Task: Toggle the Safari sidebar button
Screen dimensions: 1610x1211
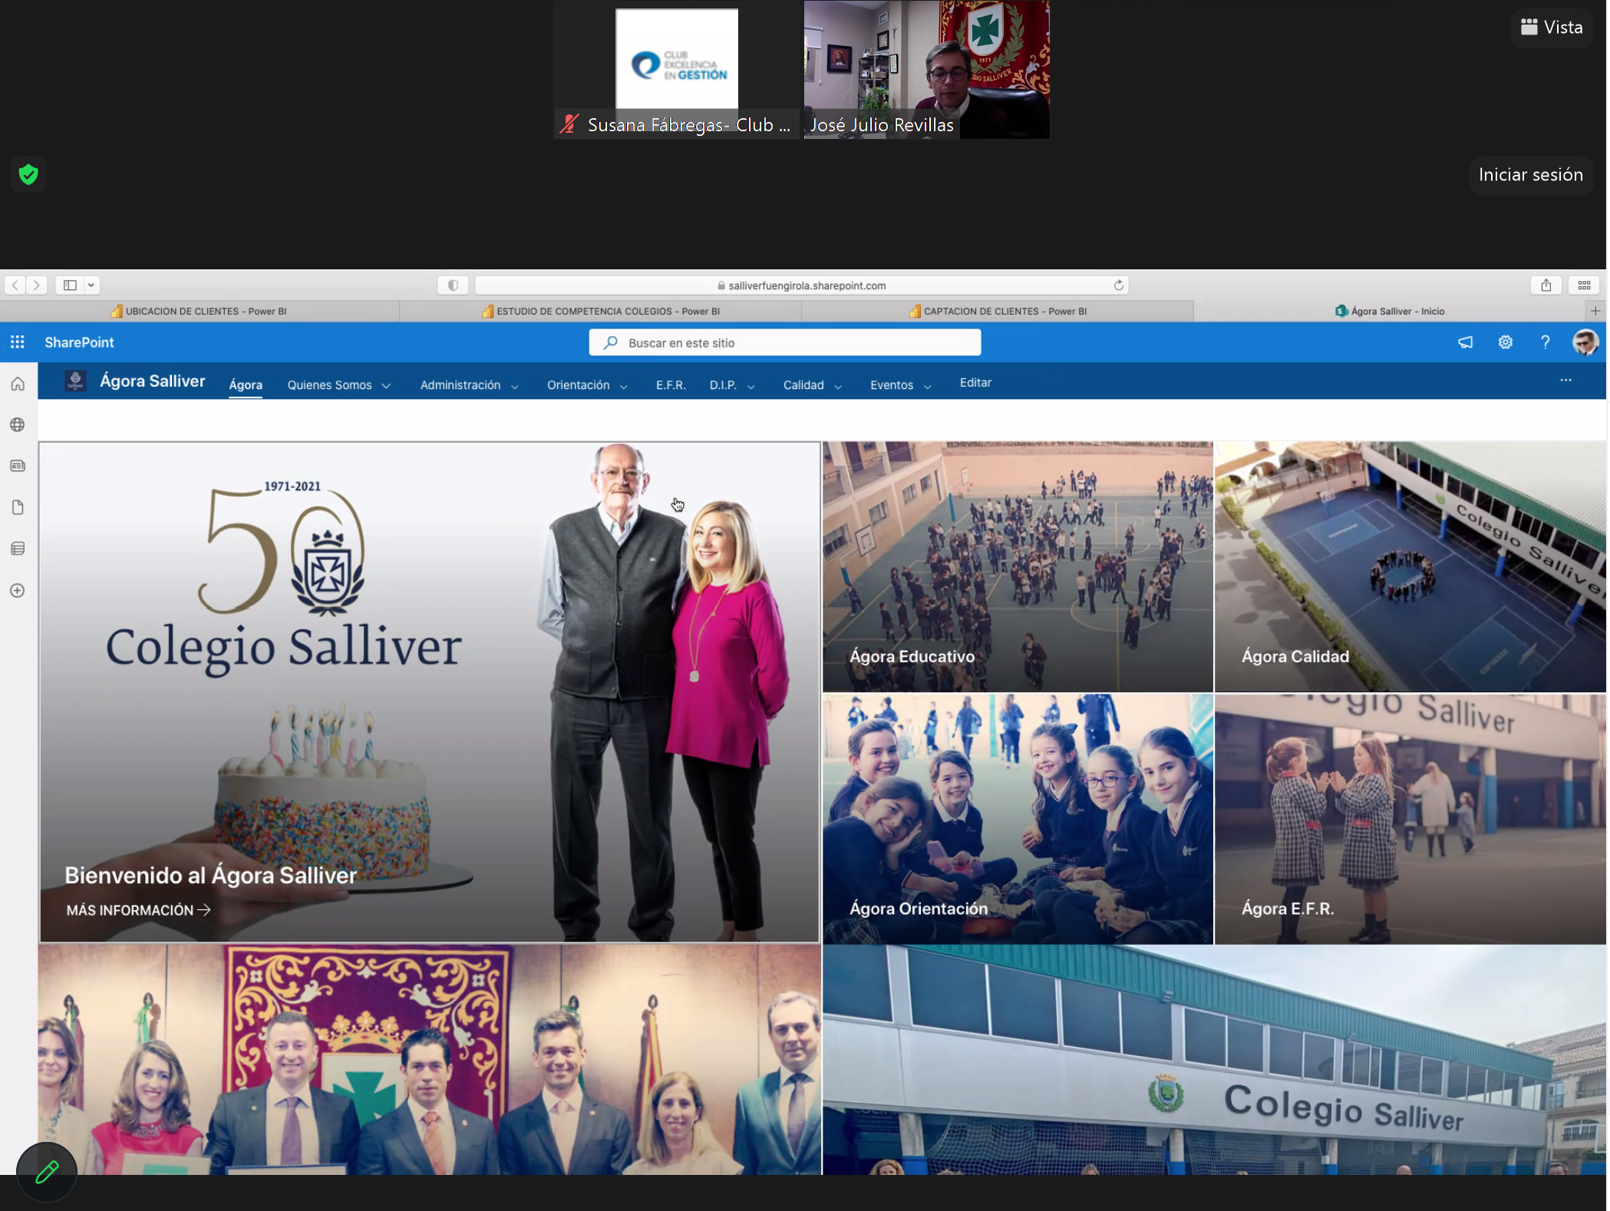Action: click(70, 285)
